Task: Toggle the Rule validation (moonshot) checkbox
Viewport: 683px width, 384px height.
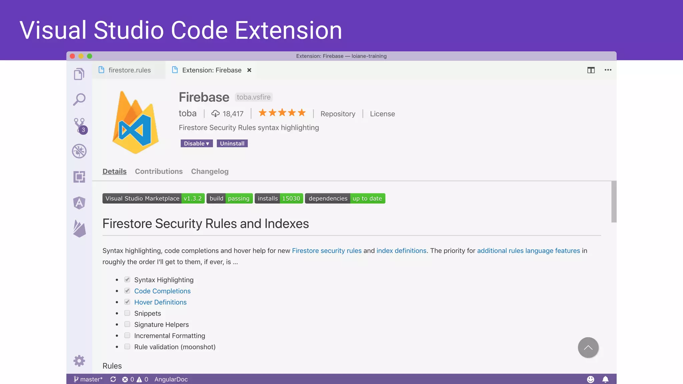Action: tap(127, 347)
